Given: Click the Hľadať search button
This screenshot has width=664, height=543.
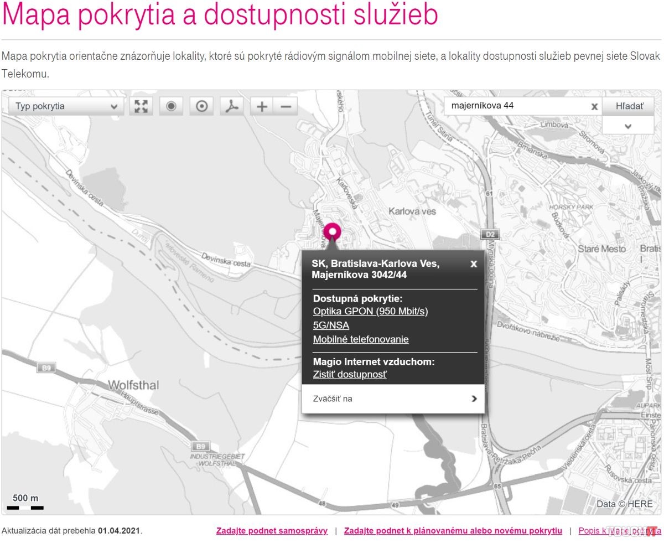Looking at the screenshot, I should pos(627,106).
